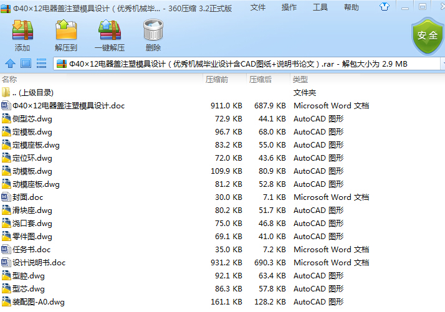Click folder icon of 上级目录 row

6,92
